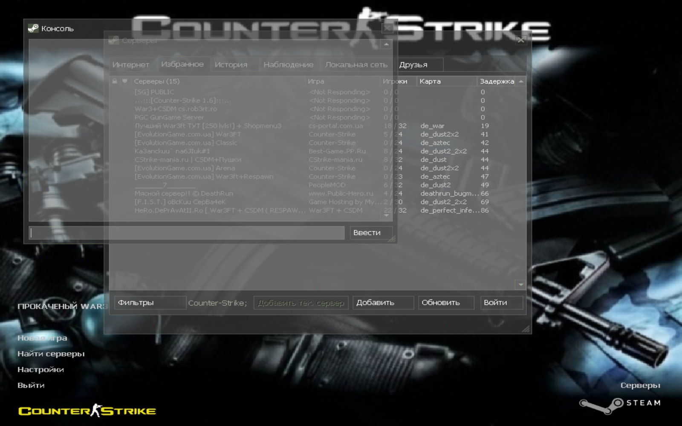Click the deathrun_bugm... map cell

[449, 193]
